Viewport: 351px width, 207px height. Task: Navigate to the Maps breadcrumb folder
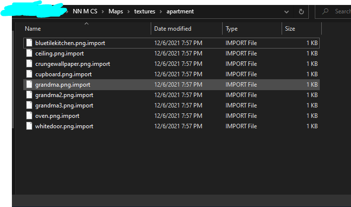[x=116, y=11]
